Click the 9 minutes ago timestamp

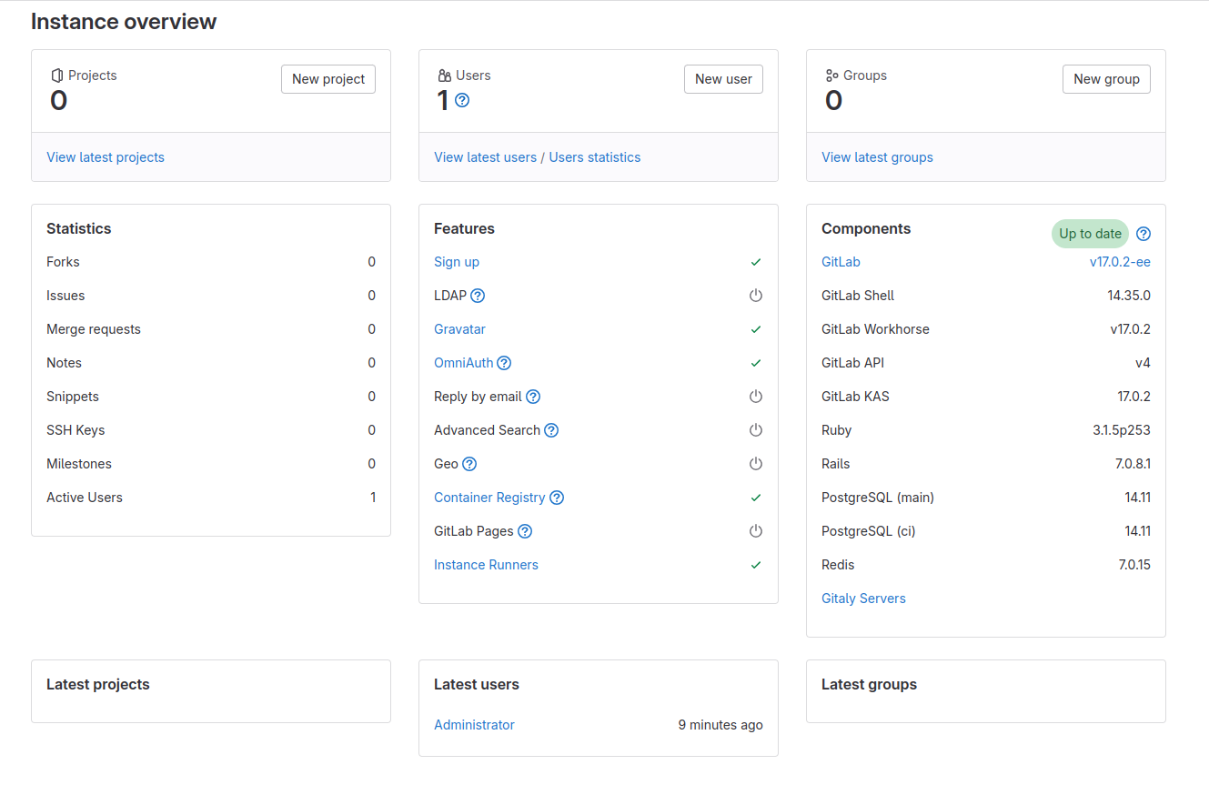(720, 725)
